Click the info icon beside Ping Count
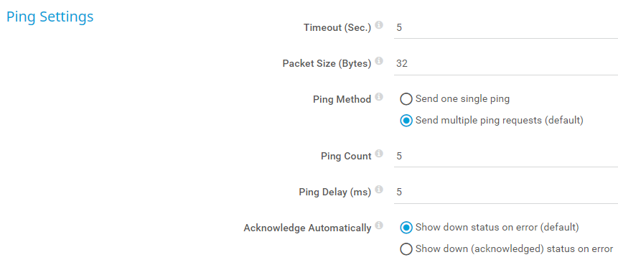The height and width of the screenshot is (265, 618). click(379, 154)
